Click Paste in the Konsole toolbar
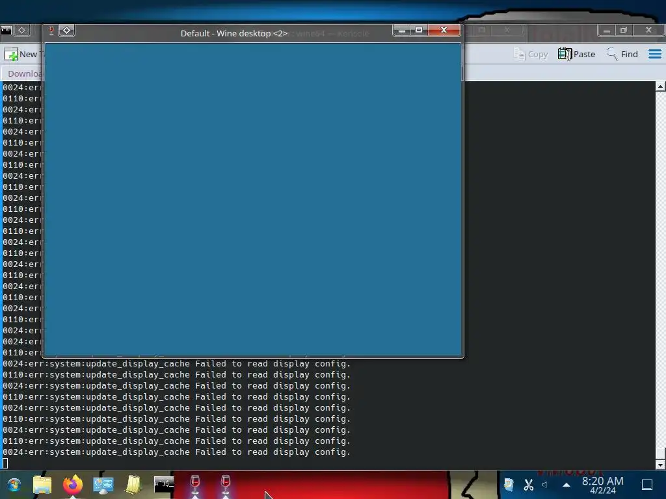Viewport: 666px width, 499px height. pos(576,55)
